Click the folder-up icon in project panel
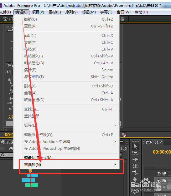 click(2, 148)
